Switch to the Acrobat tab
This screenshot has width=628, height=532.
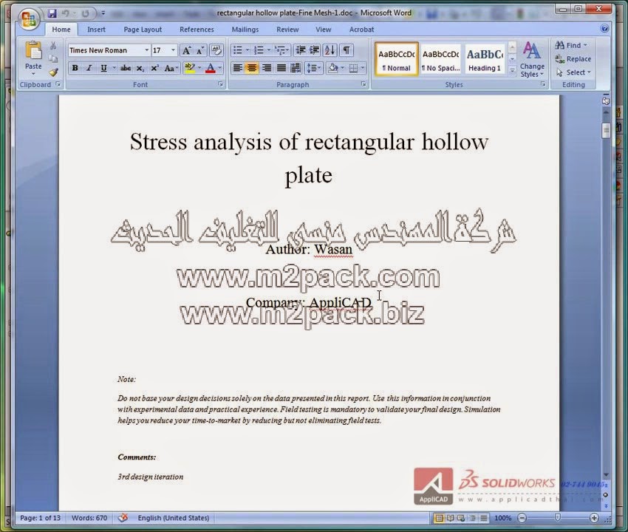pos(362,30)
